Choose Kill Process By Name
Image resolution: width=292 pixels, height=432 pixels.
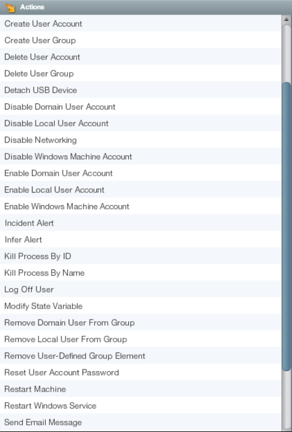tap(140, 273)
